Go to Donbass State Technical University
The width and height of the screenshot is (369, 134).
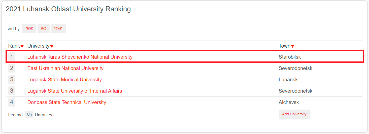pos(67,102)
